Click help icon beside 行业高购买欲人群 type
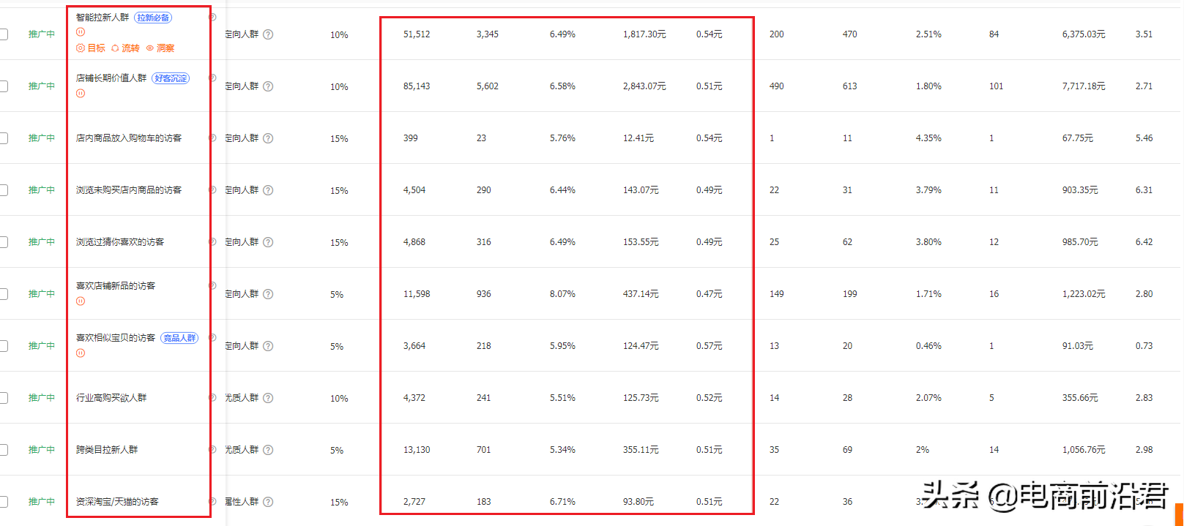Viewport: 1184px width, 526px height. (x=268, y=398)
